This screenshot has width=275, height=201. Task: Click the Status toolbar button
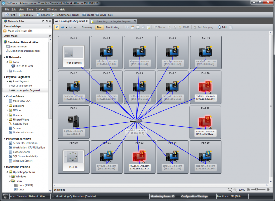point(159,27)
